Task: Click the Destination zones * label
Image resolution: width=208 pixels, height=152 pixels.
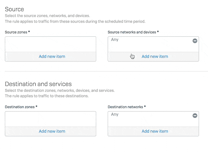Action: [21, 107]
